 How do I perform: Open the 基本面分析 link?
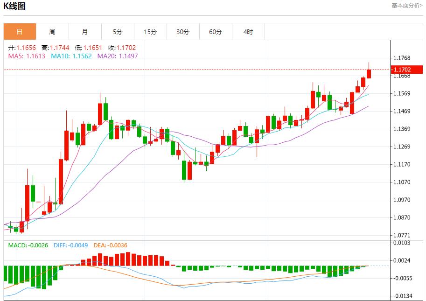406,6
